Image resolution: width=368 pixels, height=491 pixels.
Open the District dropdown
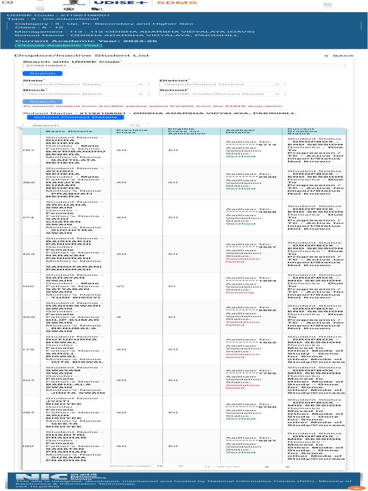pyautogui.click(x=222, y=84)
